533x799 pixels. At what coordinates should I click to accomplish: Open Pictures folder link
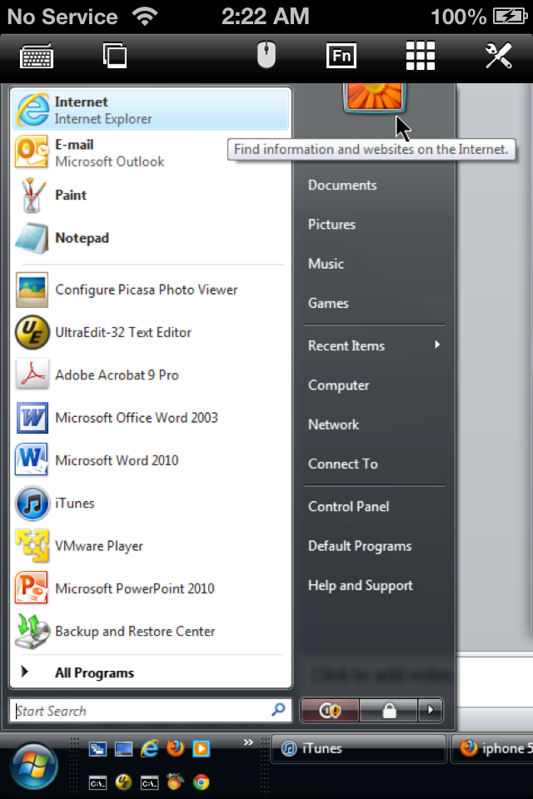tap(331, 224)
